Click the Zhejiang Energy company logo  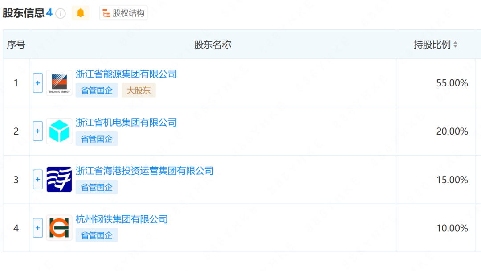59,83
